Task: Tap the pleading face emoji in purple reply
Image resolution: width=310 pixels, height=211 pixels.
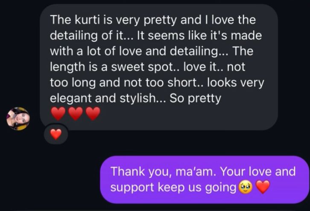Action: point(246,187)
